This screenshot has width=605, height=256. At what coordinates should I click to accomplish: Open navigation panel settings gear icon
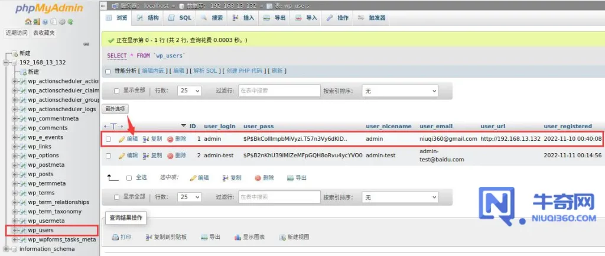[x=62, y=22]
